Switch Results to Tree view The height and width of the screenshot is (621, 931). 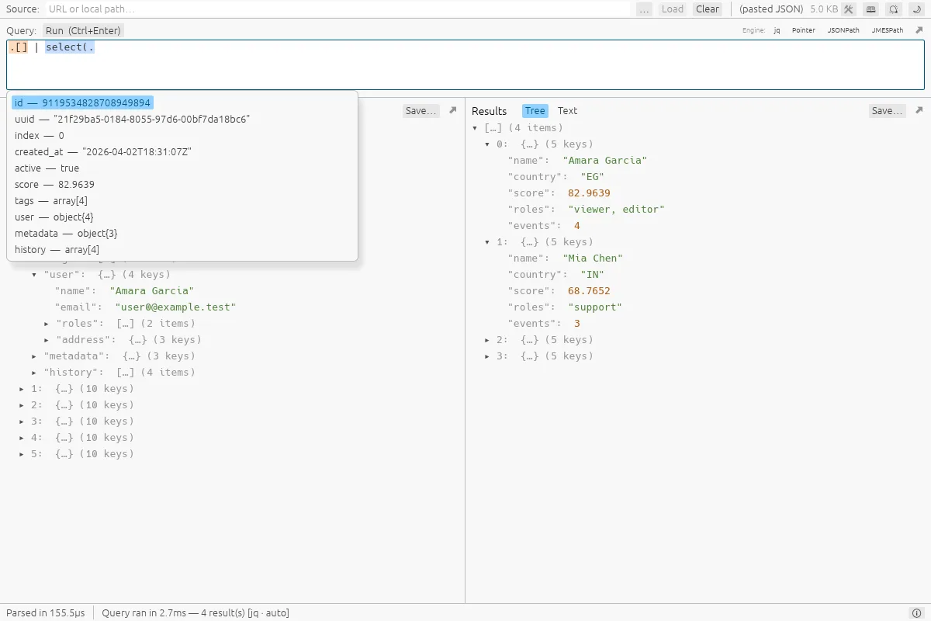(535, 111)
